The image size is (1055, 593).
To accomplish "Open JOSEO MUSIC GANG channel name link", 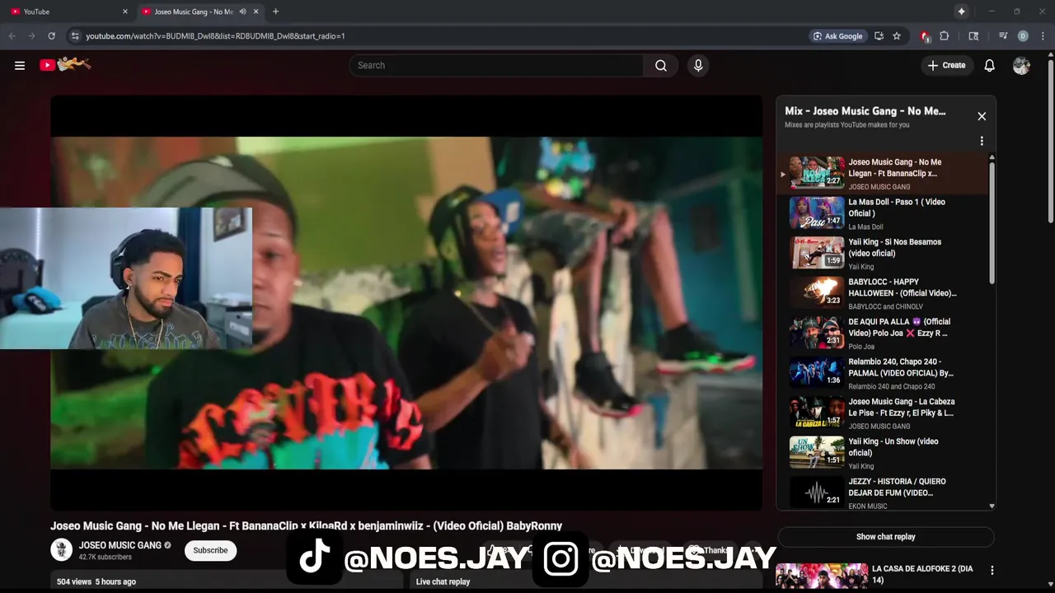I will (x=120, y=545).
